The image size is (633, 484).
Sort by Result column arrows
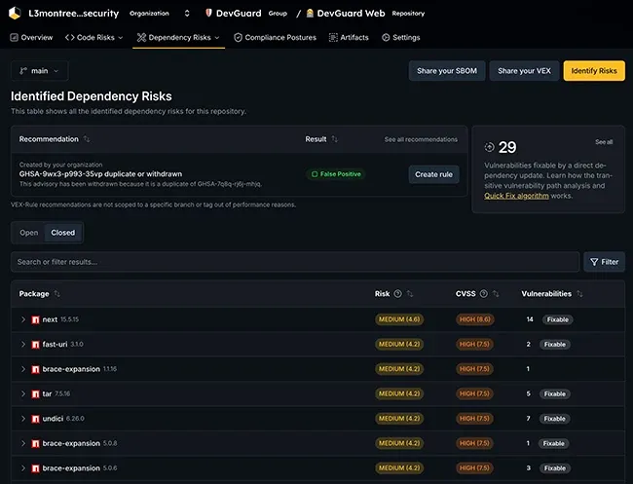click(x=334, y=139)
